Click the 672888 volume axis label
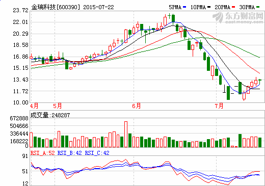 (19, 118)
